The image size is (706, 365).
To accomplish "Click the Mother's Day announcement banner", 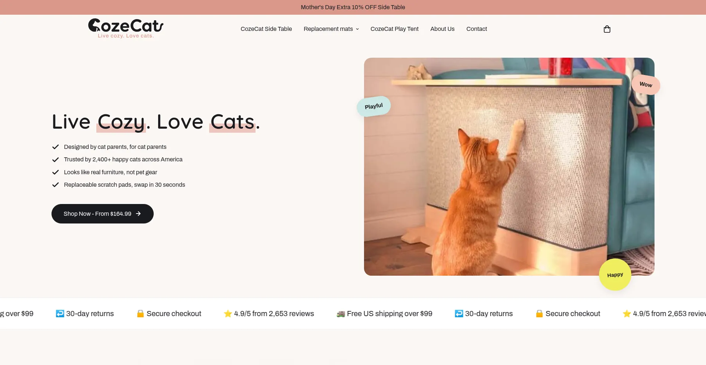I will (x=353, y=7).
